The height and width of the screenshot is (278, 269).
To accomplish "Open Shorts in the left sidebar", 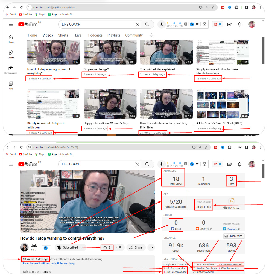I will [x=11, y=55].
